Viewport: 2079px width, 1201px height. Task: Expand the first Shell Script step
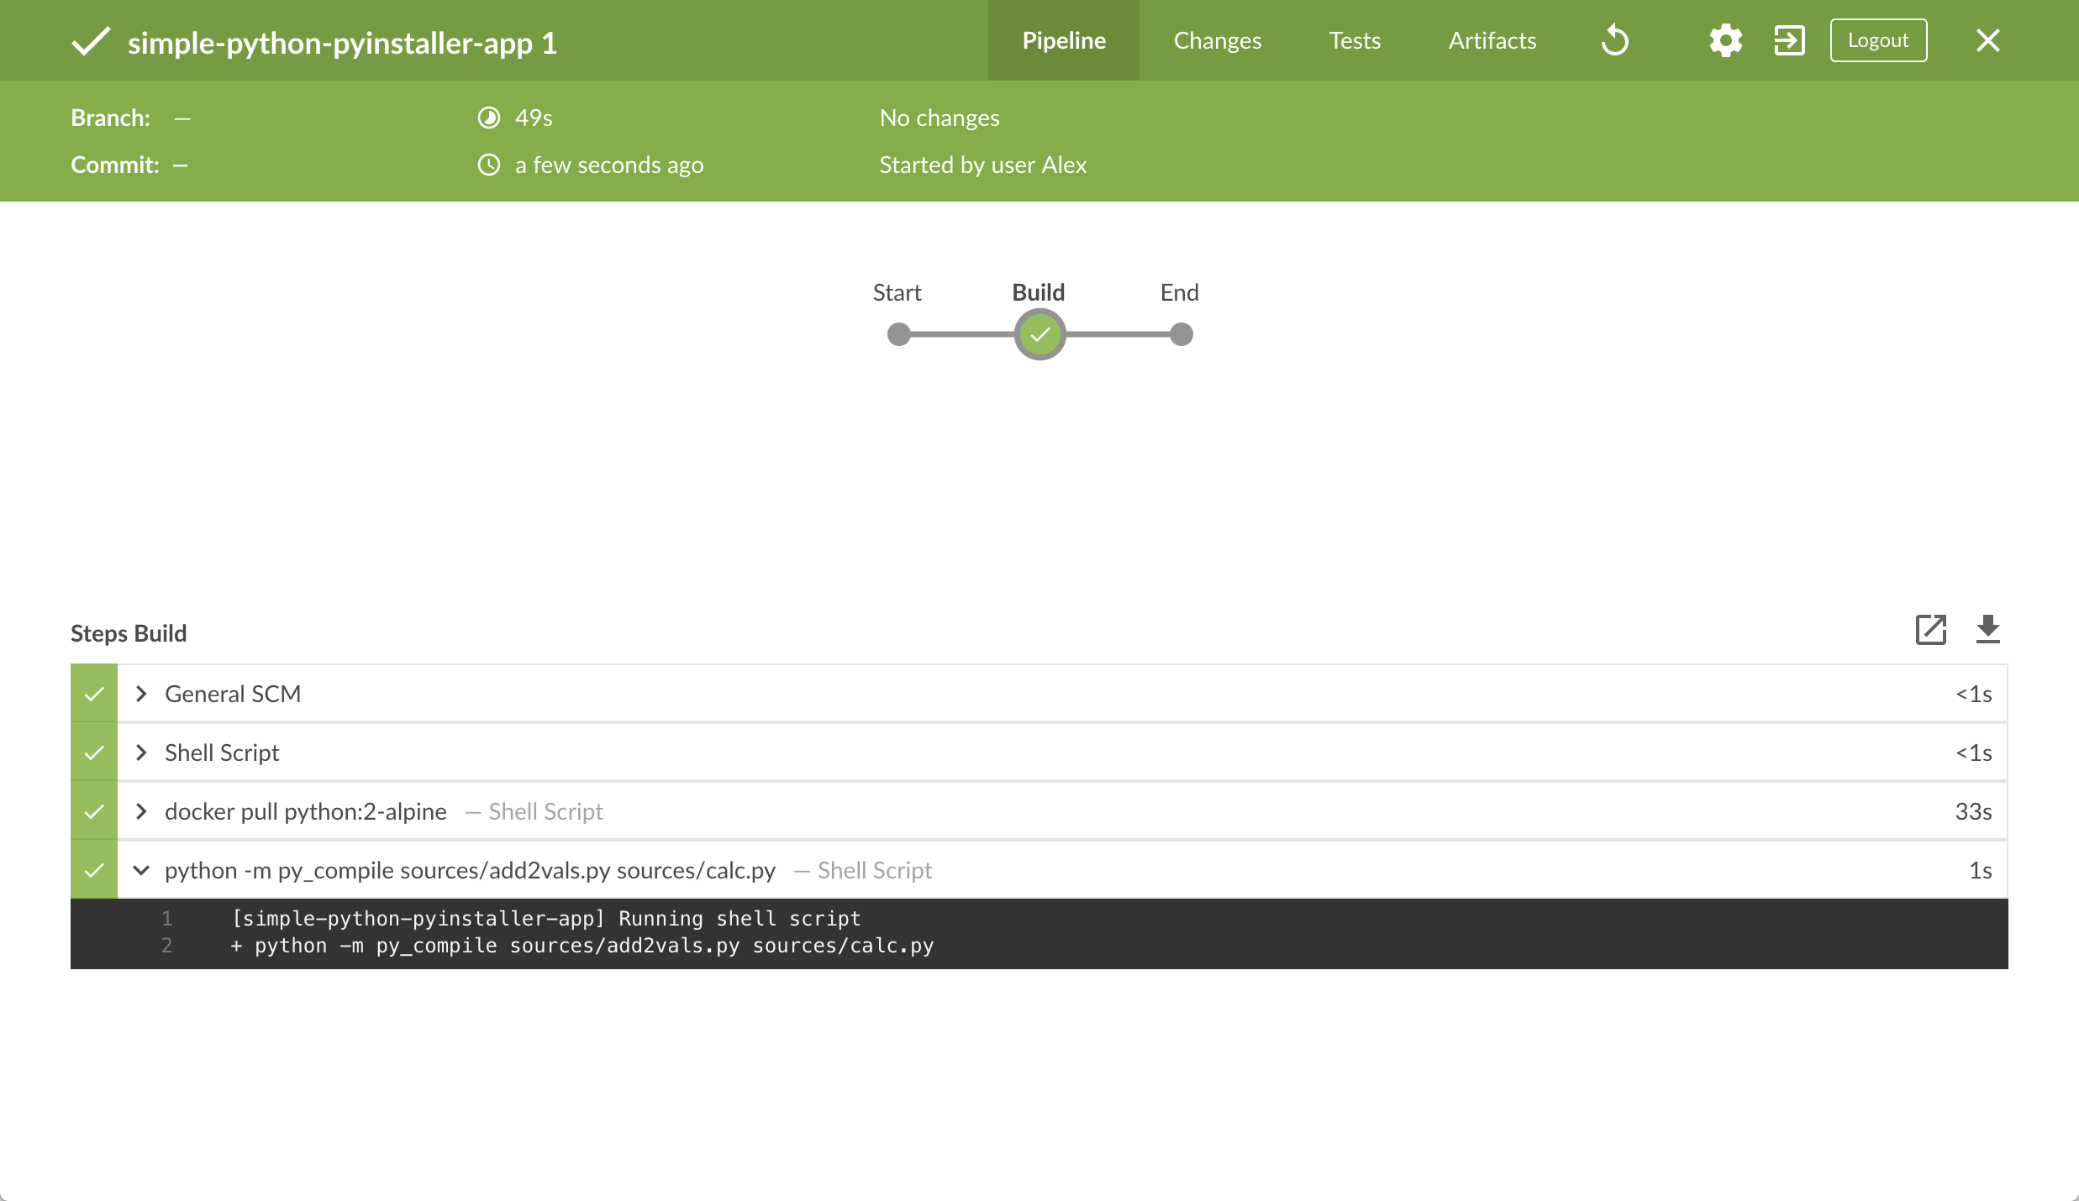tap(141, 753)
